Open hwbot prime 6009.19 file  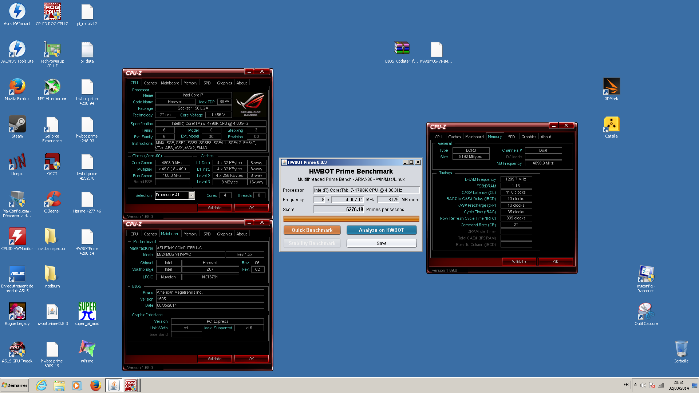pyautogui.click(x=52, y=354)
